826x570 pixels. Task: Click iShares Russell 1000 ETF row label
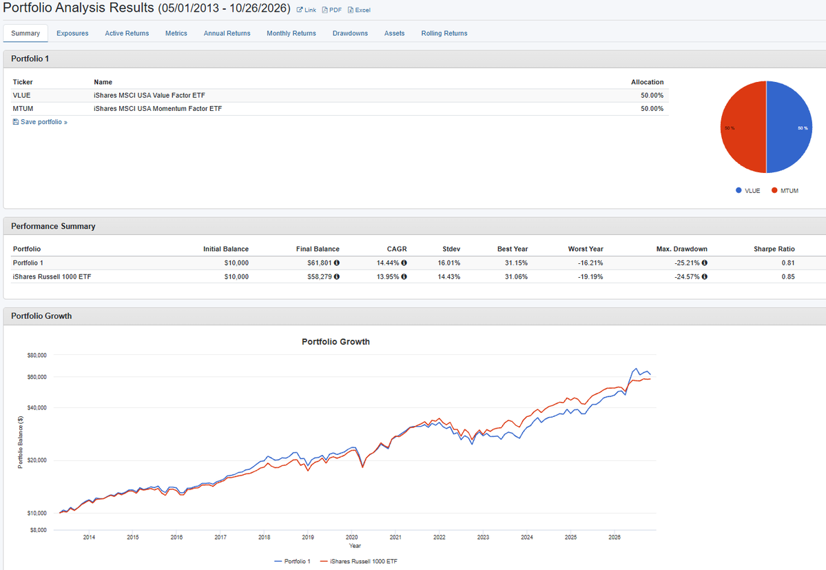coord(52,276)
